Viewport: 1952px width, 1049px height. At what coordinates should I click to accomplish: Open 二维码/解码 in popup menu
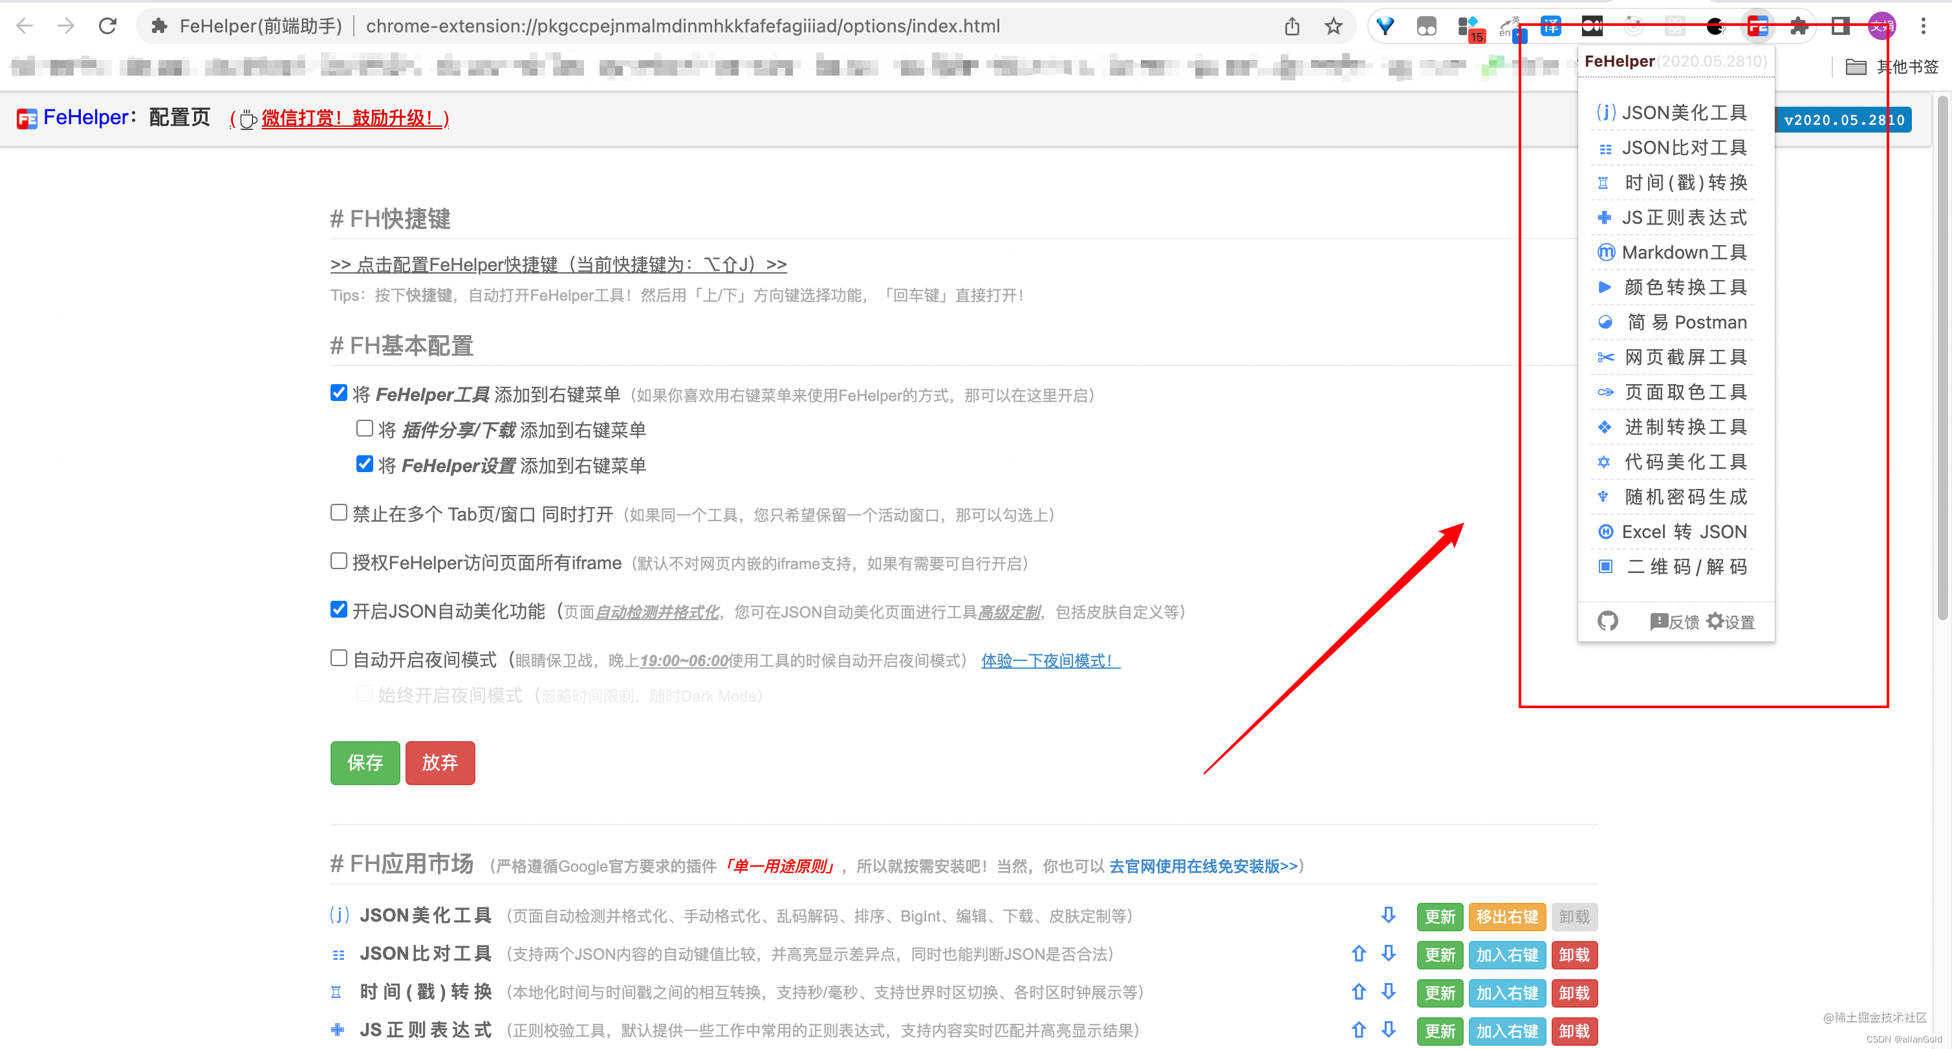[x=1672, y=566]
